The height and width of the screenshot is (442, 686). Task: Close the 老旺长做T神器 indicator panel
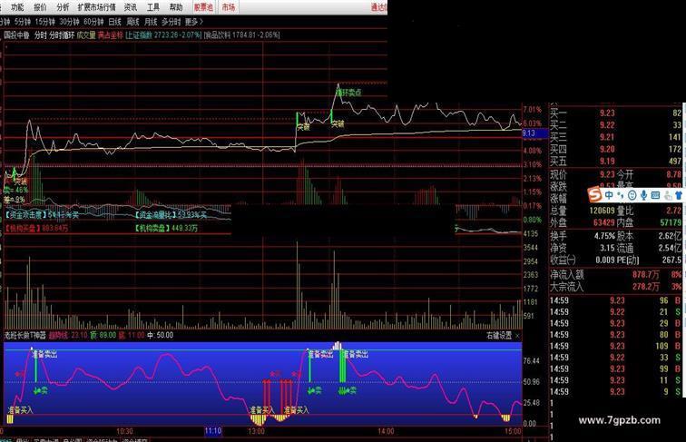click(x=517, y=336)
